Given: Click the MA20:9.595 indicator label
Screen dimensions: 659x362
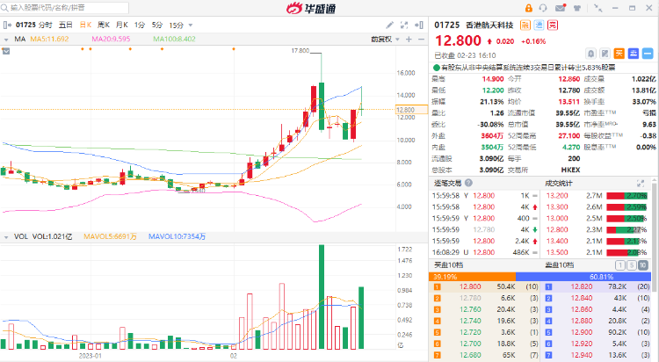Looking at the screenshot, I should [x=111, y=40].
